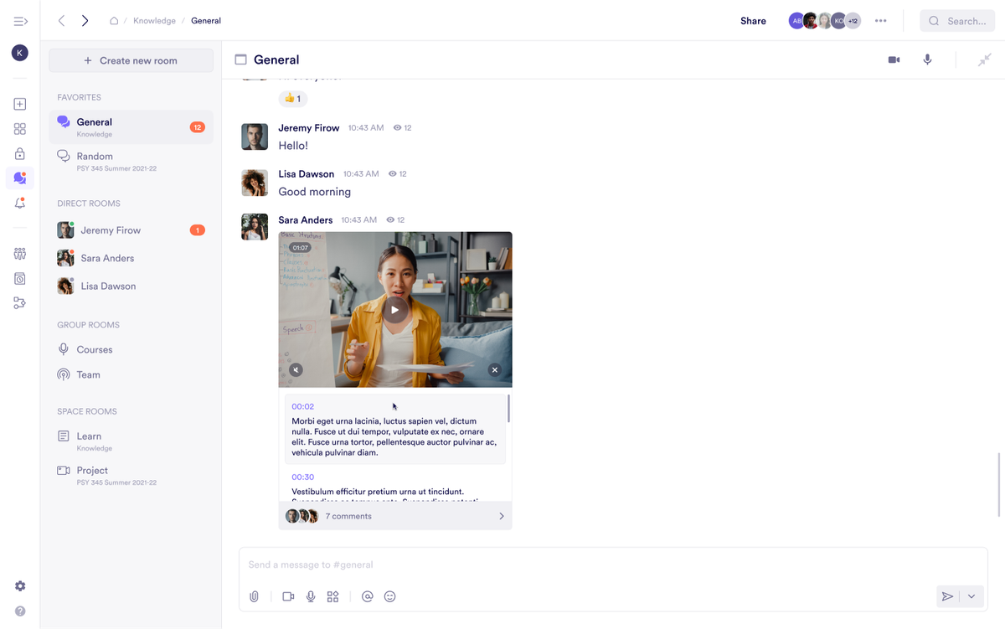Viewport: 1005px width, 629px height.
Task: Click the attach file paperclip icon
Action: coord(254,596)
